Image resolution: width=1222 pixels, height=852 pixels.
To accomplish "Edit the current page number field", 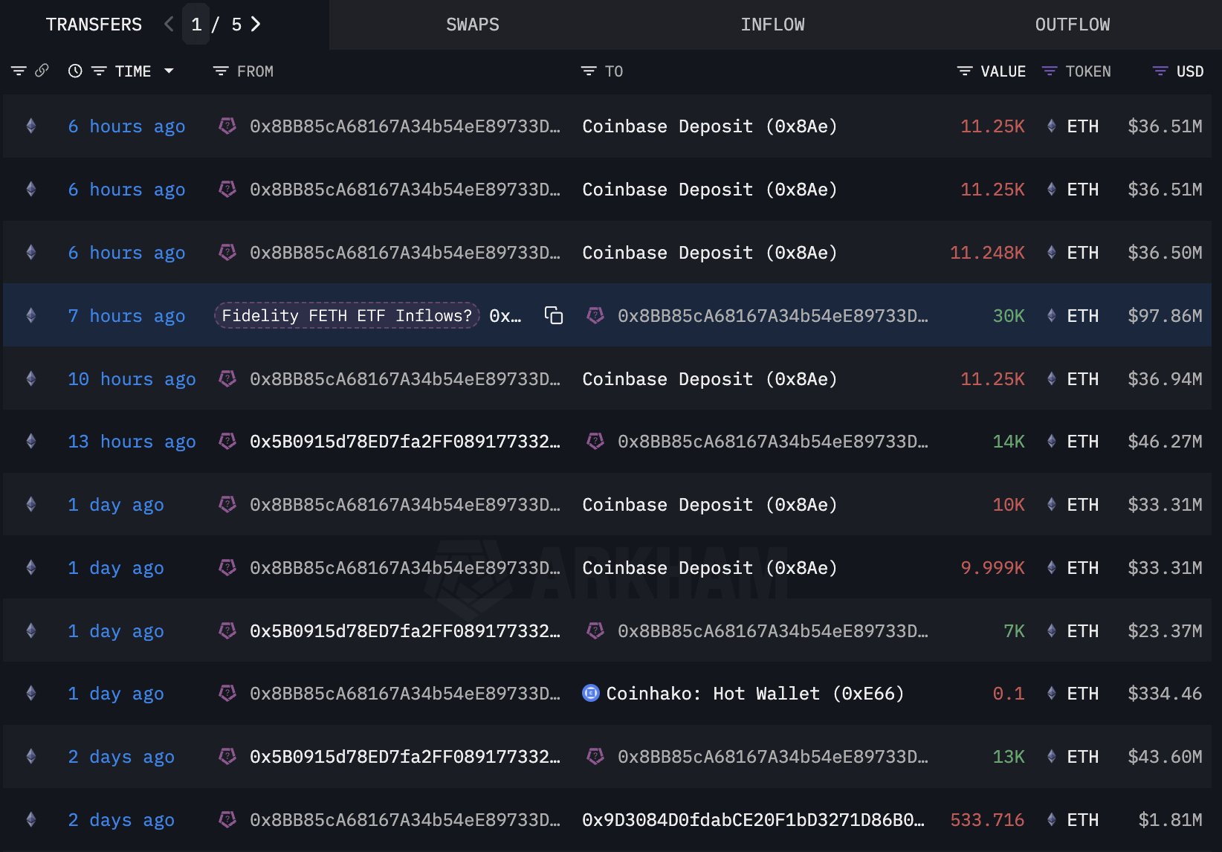I will (x=196, y=25).
